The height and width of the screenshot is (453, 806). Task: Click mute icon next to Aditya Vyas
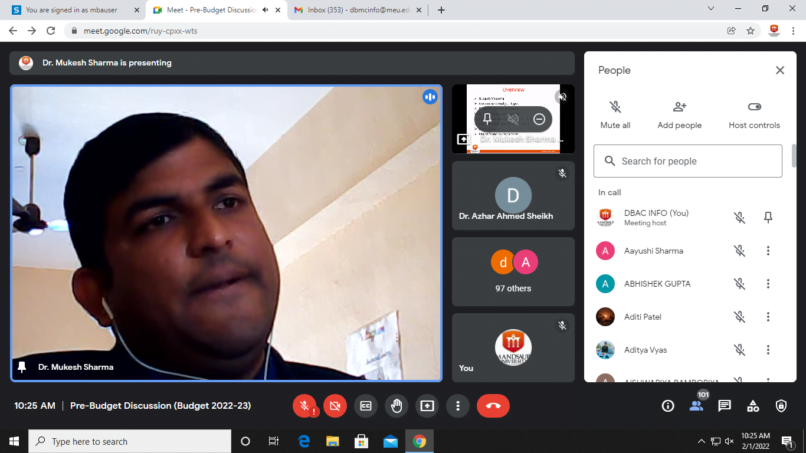740,350
